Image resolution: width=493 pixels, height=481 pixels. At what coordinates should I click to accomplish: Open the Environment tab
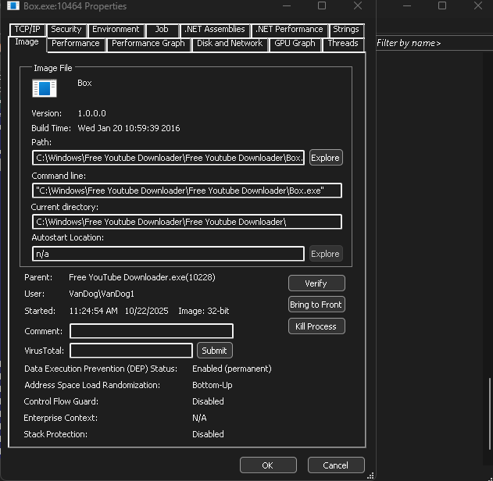point(116,29)
